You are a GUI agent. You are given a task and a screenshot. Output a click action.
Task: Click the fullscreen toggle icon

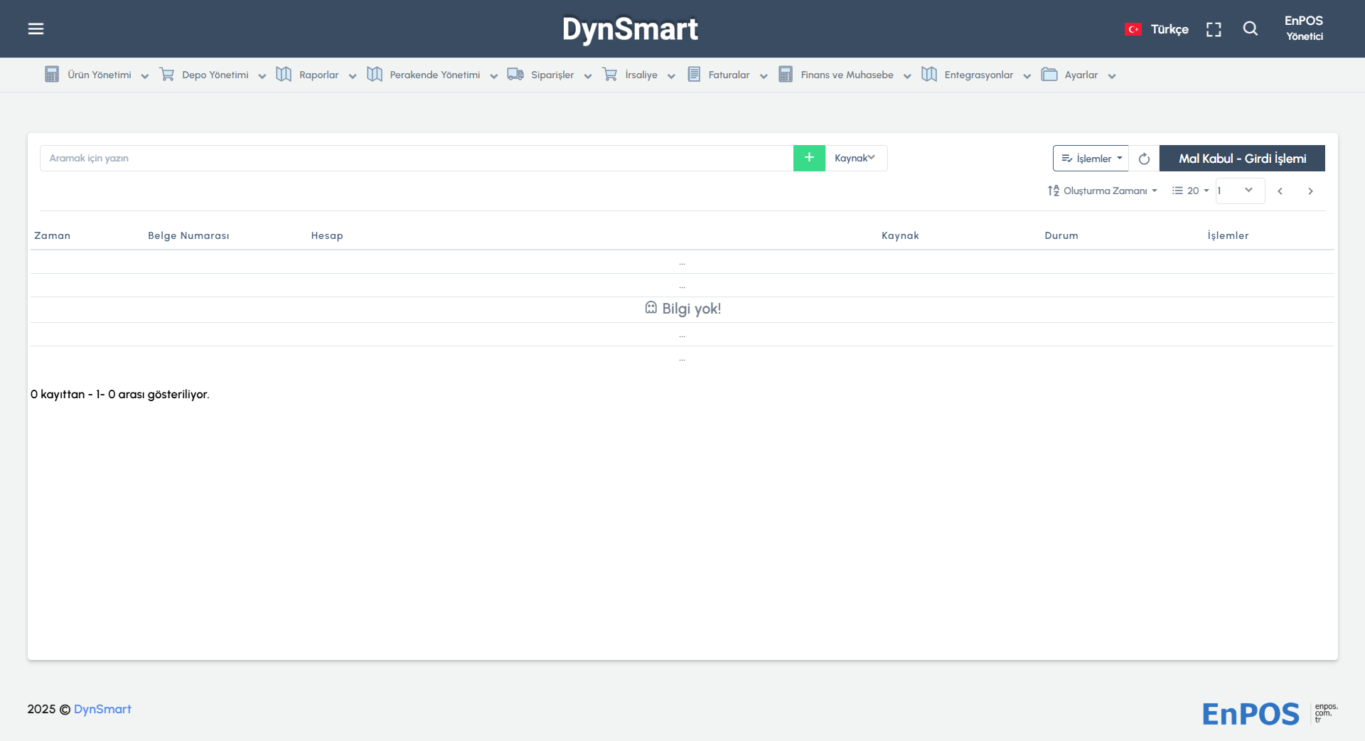click(1214, 29)
